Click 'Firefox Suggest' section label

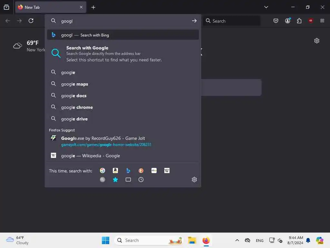[x=62, y=130]
